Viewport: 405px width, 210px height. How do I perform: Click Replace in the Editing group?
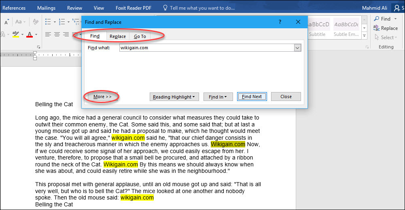click(x=386, y=28)
